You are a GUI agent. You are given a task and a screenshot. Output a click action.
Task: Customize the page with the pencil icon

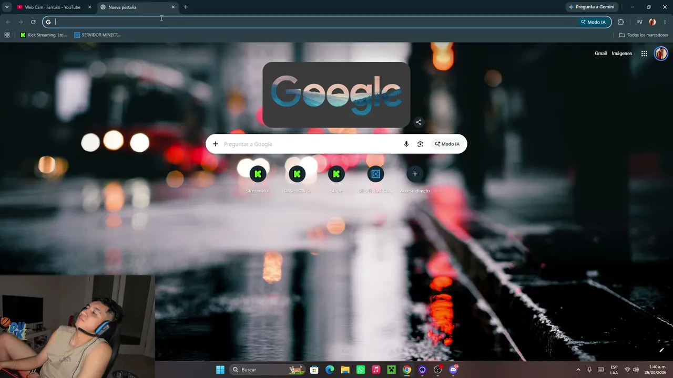pos(661,350)
